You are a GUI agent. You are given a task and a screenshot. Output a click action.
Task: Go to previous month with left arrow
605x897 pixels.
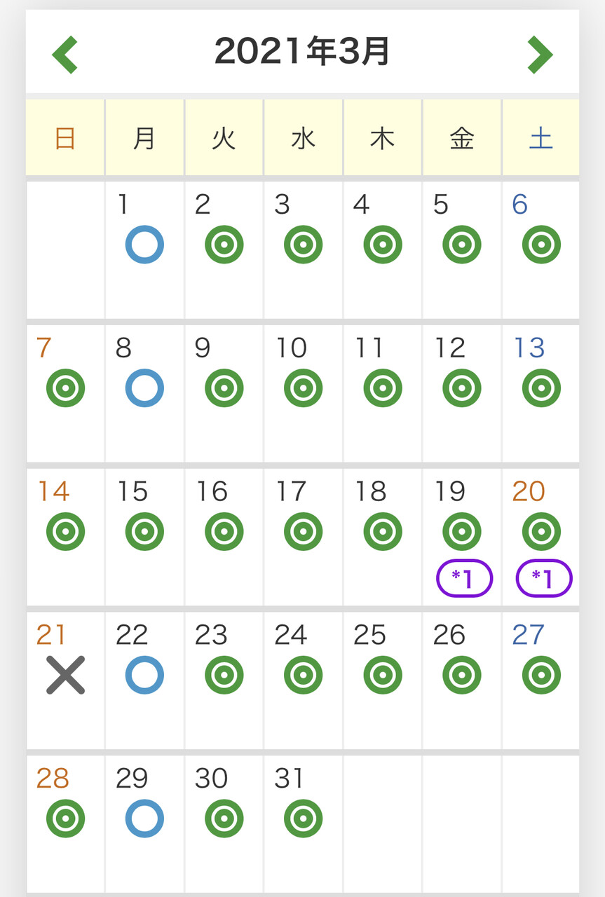click(65, 55)
